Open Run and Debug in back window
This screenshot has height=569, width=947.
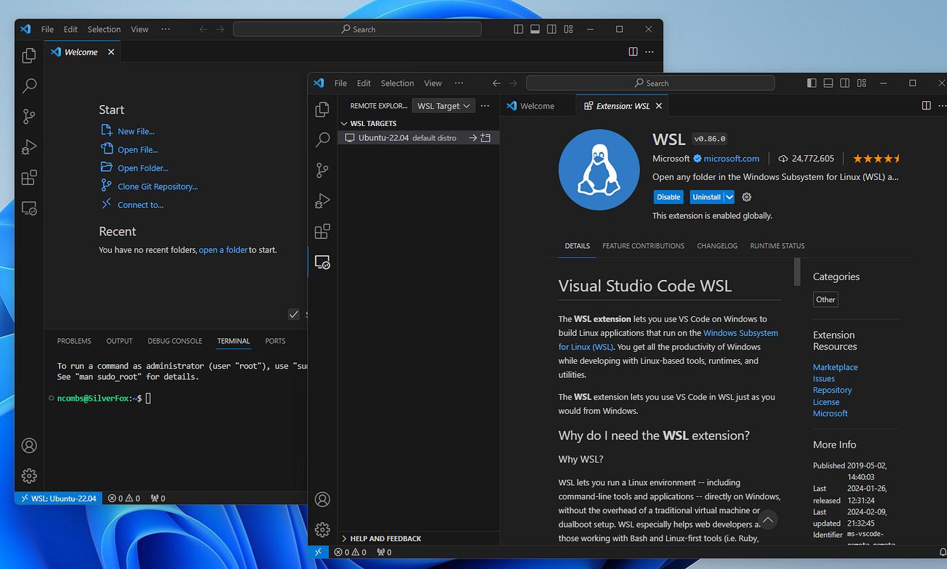[29, 147]
